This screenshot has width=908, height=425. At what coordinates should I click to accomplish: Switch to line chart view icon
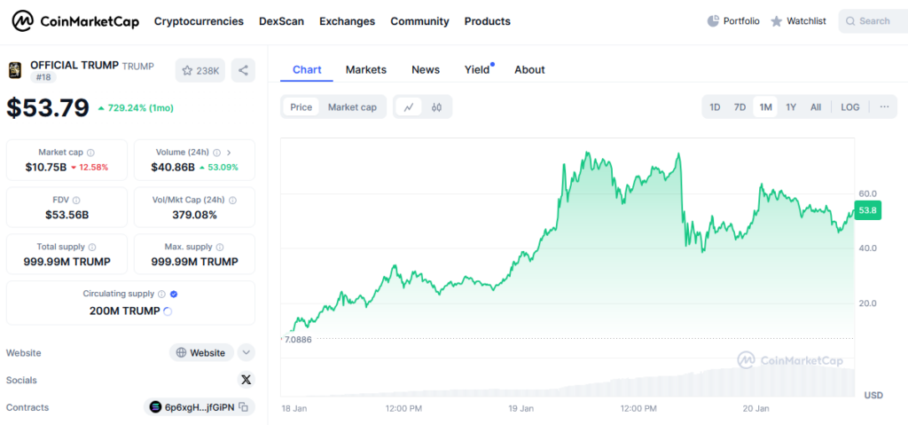coord(409,107)
